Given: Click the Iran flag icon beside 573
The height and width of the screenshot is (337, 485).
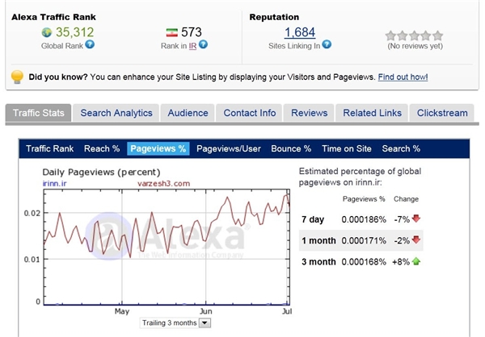Looking at the screenshot, I should click(171, 32).
